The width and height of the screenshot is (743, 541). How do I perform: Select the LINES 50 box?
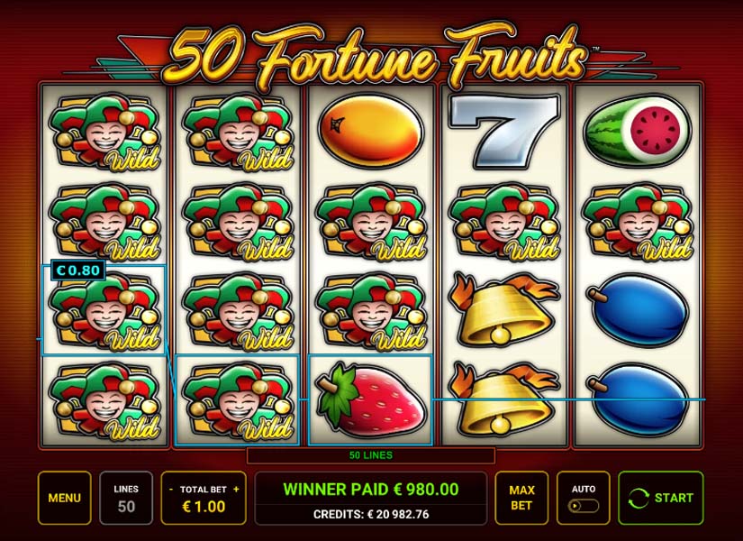(x=126, y=498)
